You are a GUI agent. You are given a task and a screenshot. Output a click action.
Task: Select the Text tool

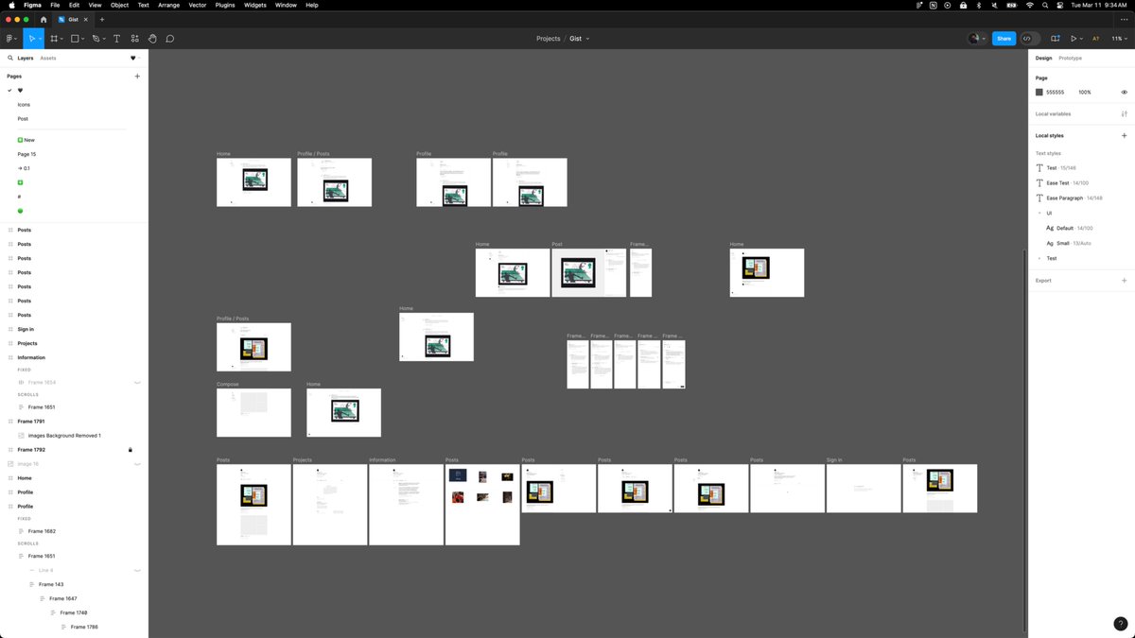(x=116, y=39)
